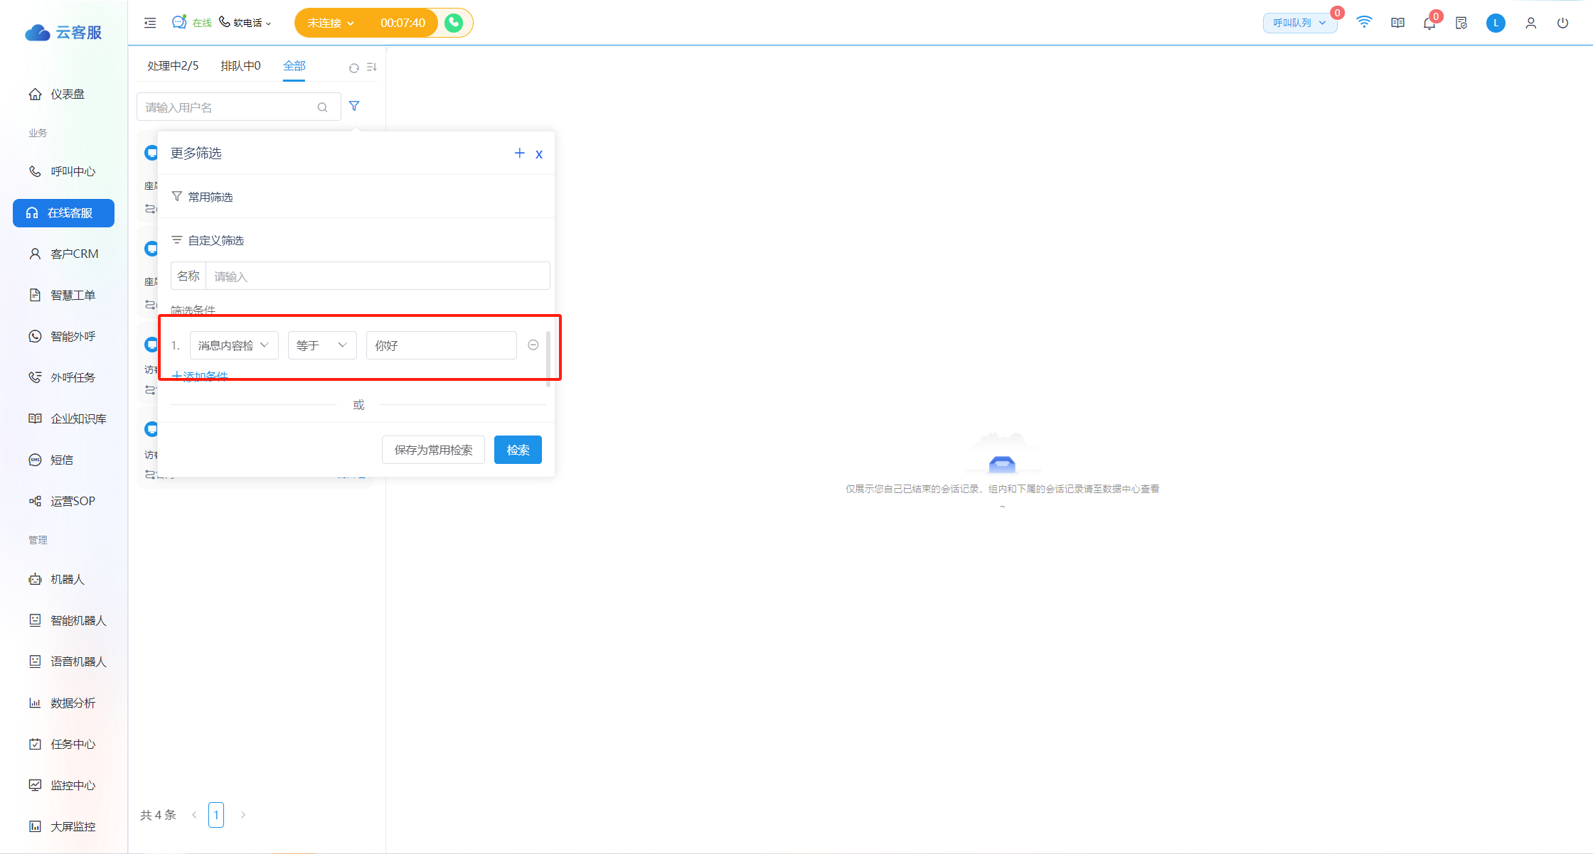Viewport: 1593px width, 854px height.
Task: Click the green phone dial icon
Action: (454, 23)
